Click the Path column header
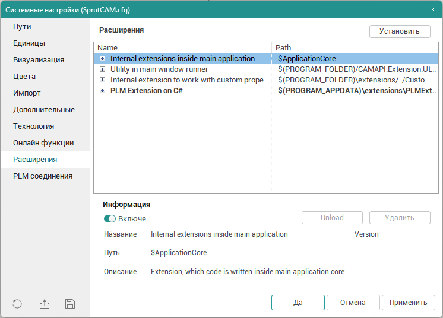The image size is (443, 318). click(x=355, y=47)
